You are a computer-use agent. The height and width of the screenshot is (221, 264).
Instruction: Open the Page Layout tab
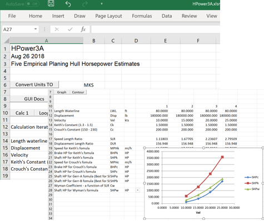coord(108,16)
